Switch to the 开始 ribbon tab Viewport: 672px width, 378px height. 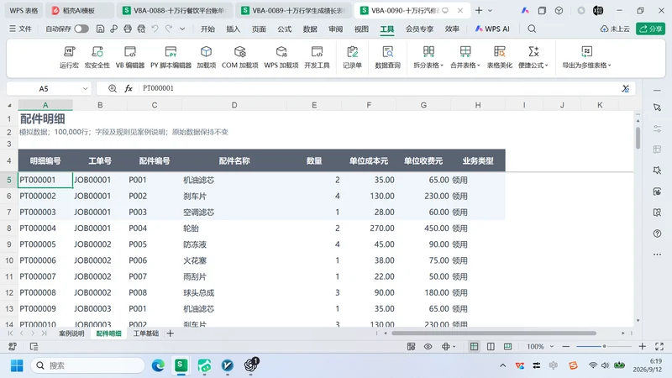point(207,29)
